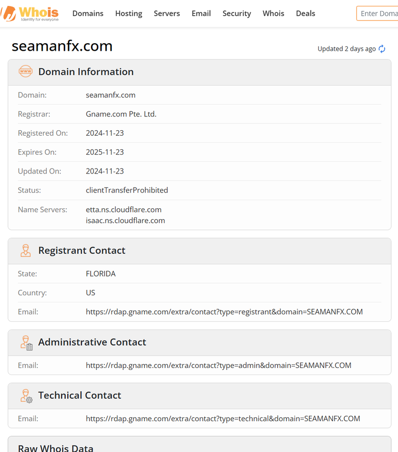This screenshot has width=398, height=452.
Task: Select the Raw Whois Data heading
Action: tap(56, 448)
